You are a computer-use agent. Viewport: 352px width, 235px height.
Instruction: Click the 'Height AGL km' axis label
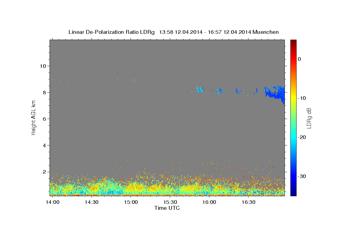(x=34, y=118)
